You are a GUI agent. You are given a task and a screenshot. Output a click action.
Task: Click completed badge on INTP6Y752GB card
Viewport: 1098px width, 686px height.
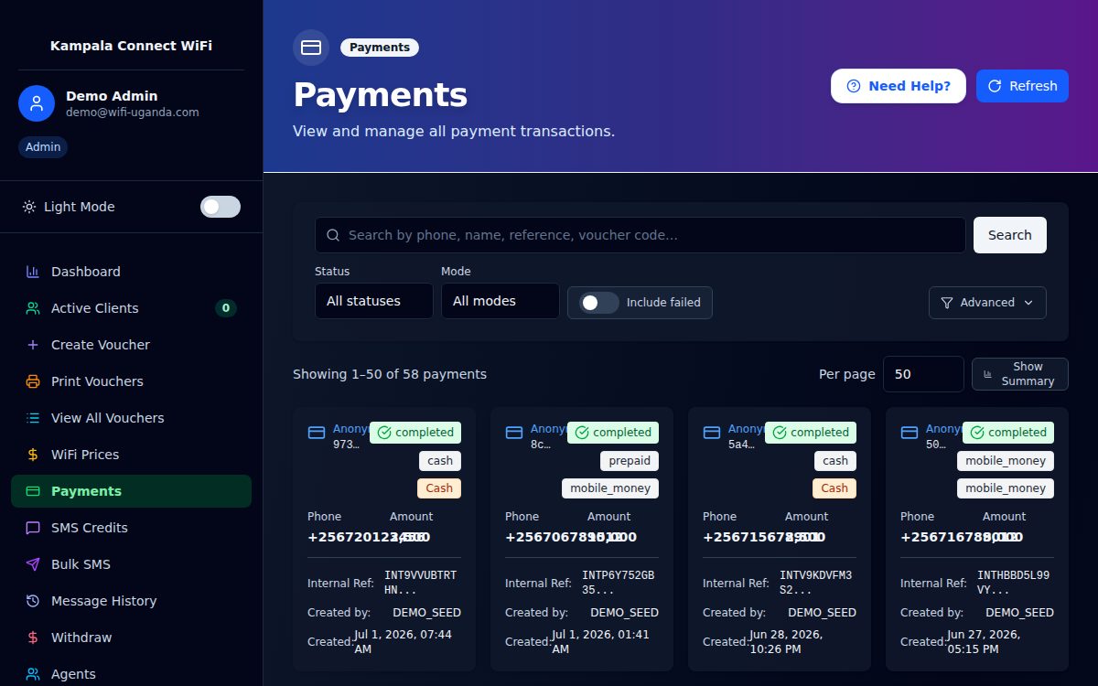click(x=613, y=433)
